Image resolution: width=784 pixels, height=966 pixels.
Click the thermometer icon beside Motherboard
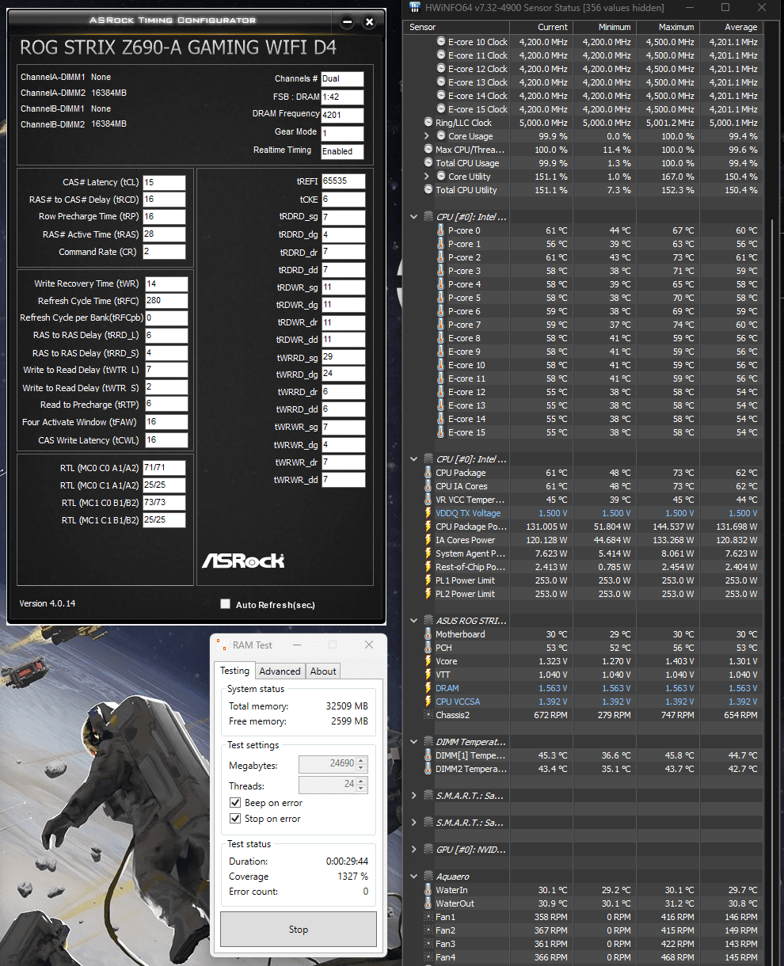pos(428,634)
